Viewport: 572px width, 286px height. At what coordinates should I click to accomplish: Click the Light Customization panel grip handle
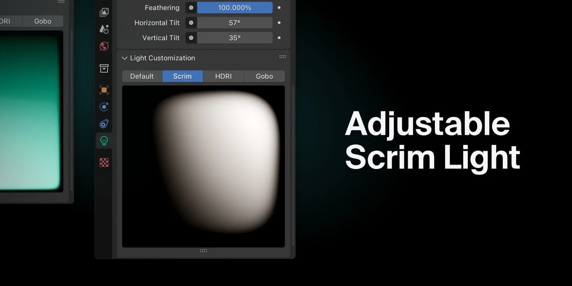tap(283, 57)
